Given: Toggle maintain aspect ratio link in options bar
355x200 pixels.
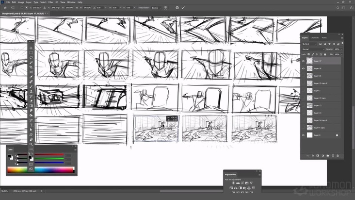Looking at the screenshot, I should [77, 8].
